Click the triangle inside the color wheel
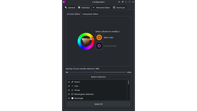197x111 pixels. tap(85, 41)
